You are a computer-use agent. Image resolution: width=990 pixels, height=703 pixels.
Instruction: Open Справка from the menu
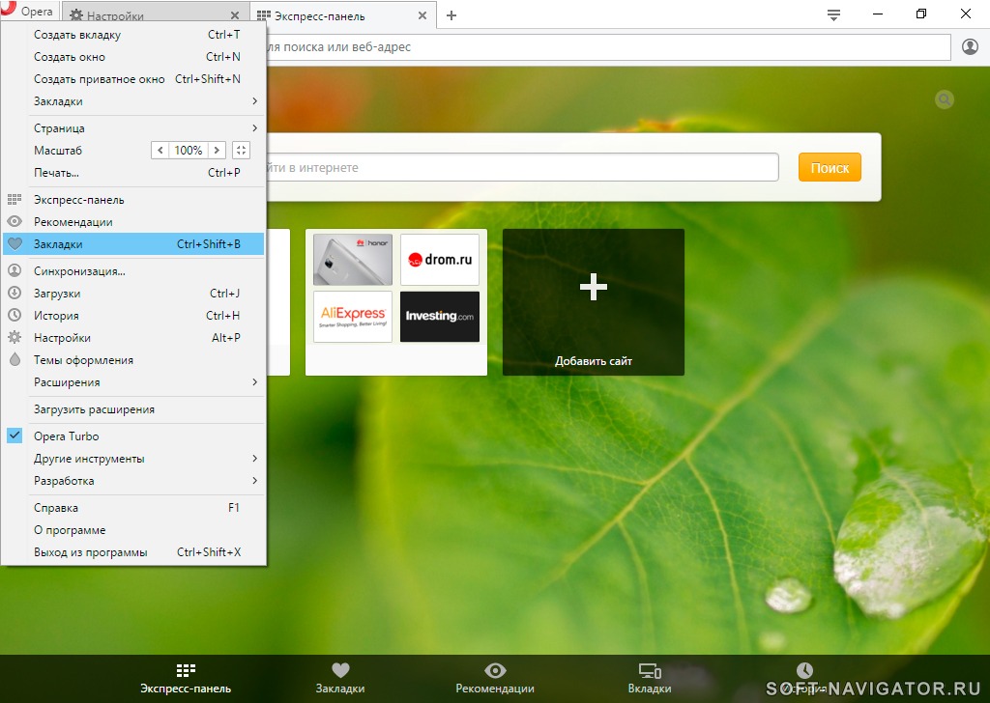(x=133, y=508)
